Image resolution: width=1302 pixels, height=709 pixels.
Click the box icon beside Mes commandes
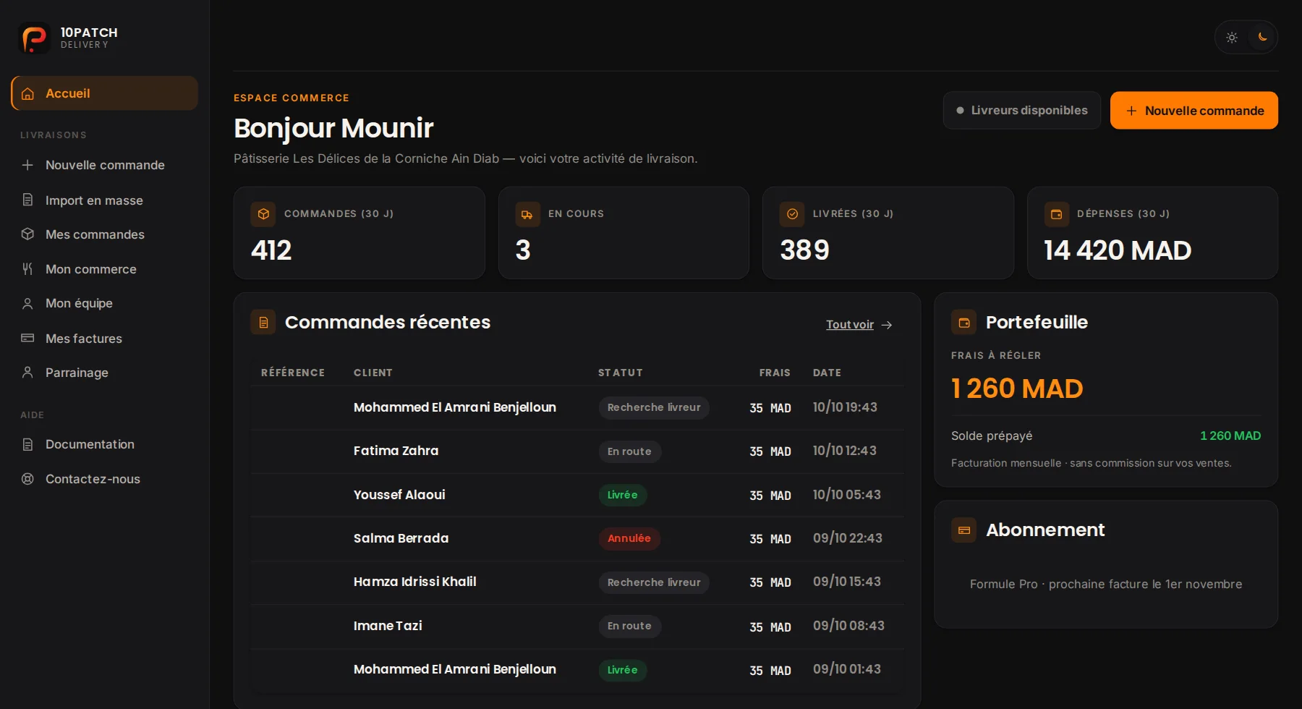[x=27, y=234]
